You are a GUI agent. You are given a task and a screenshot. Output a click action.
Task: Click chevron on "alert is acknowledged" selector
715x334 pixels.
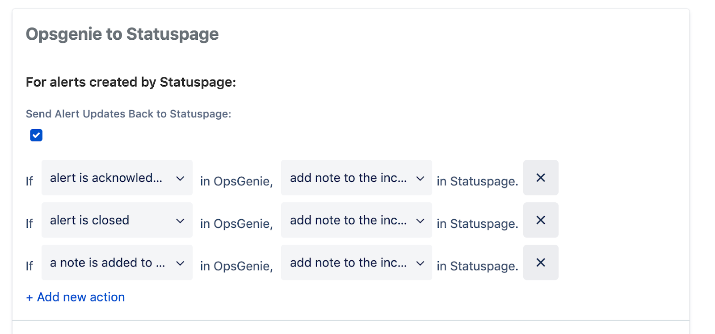(x=180, y=178)
